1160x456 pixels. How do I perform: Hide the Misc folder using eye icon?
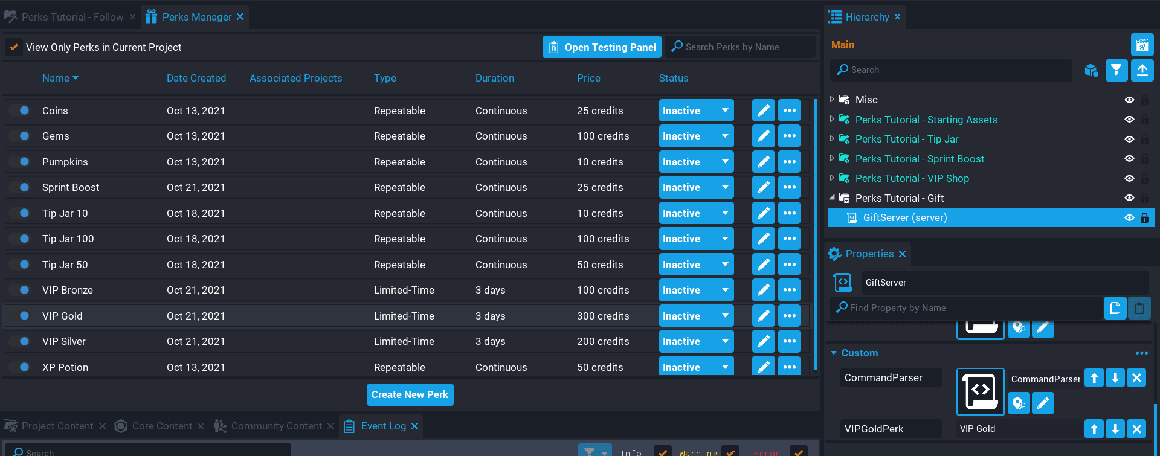[1129, 100]
